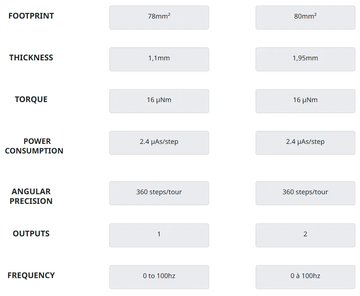Image resolution: width=360 pixels, height=296 pixels.
Task: Choose the 1,95mm thickness box
Action: coord(305,59)
